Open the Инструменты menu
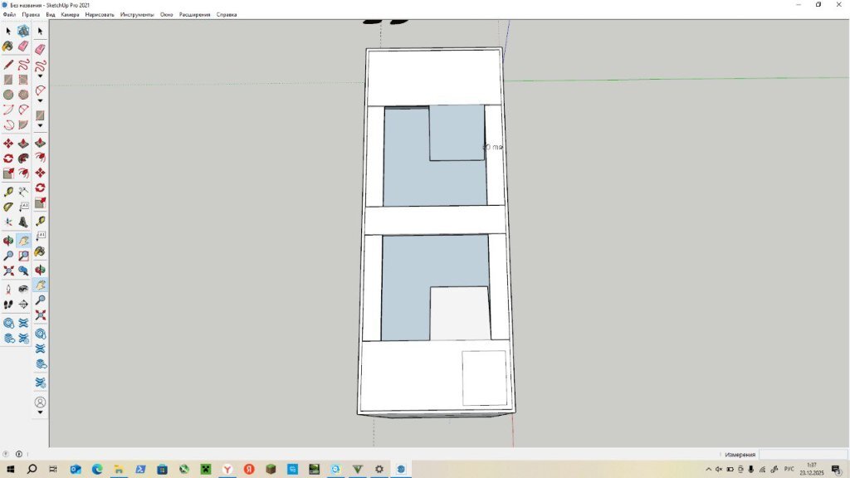The image size is (850, 478). point(138,15)
